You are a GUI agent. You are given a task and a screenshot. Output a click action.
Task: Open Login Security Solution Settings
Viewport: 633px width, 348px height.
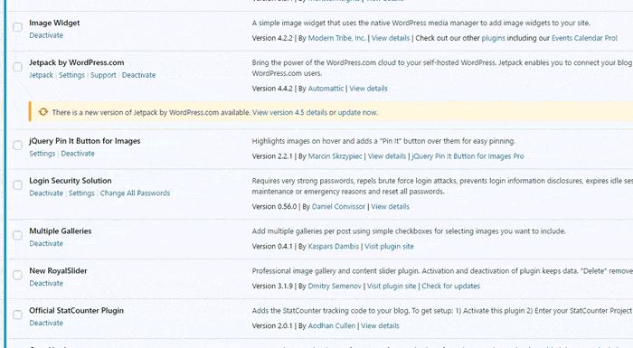pyautogui.click(x=81, y=193)
